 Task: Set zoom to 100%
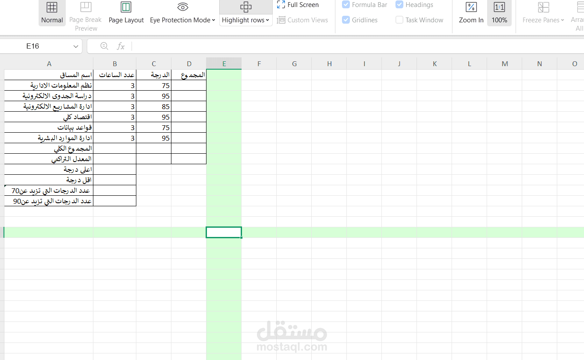(499, 13)
